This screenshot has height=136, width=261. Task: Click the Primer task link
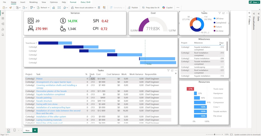coord(40,79)
